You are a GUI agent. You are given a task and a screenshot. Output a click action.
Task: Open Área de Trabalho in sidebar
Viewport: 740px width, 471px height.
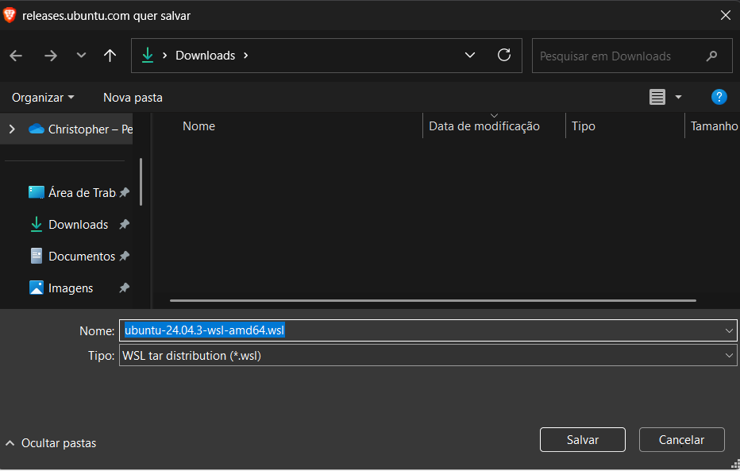73,192
